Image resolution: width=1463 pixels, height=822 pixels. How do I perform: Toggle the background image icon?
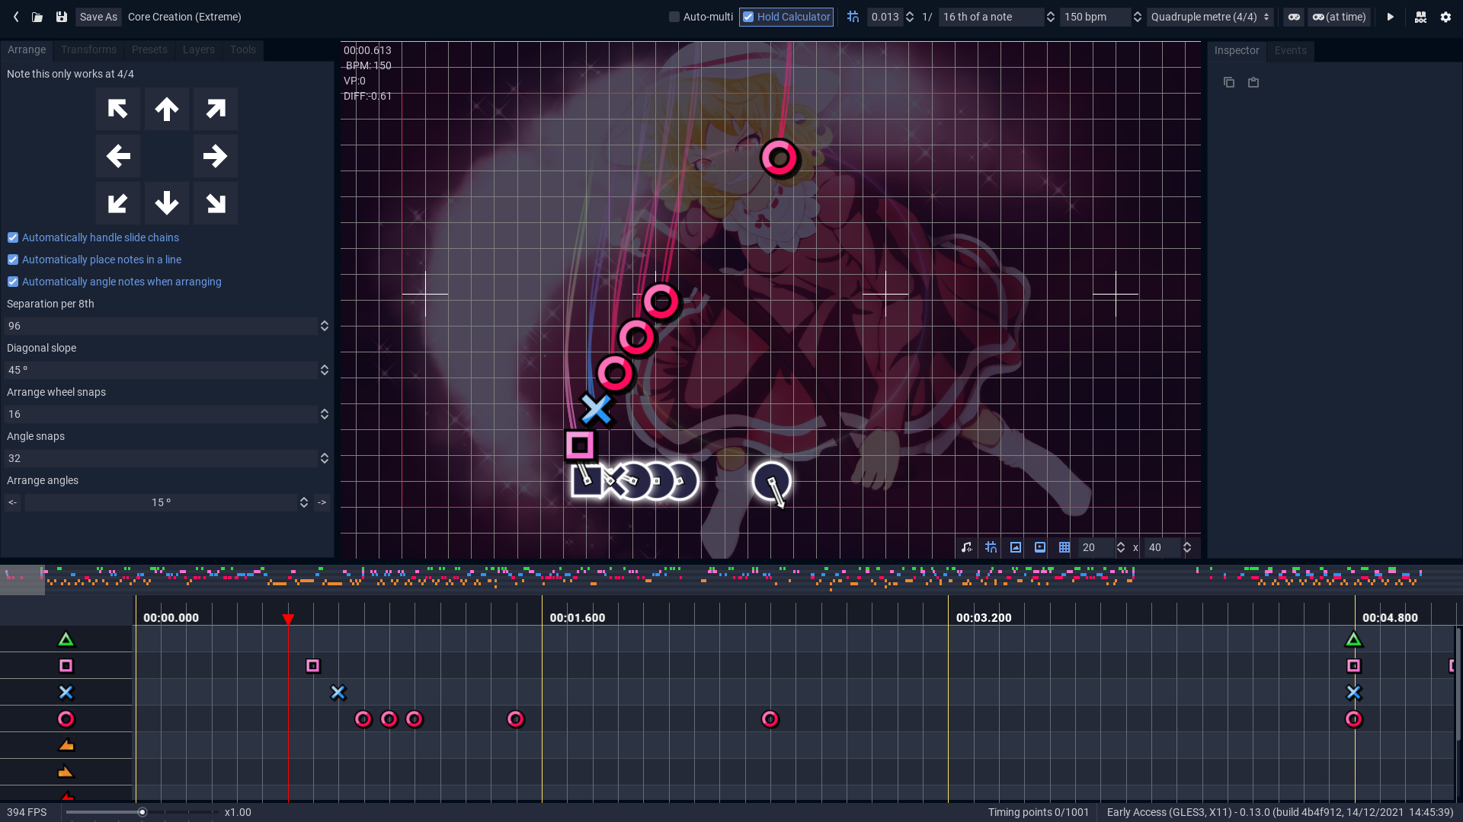tap(1016, 548)
